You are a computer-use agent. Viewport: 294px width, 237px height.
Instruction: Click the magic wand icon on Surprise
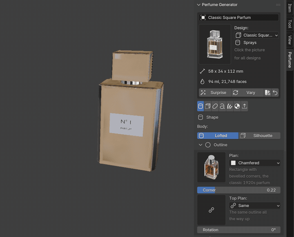click(203, 92)
